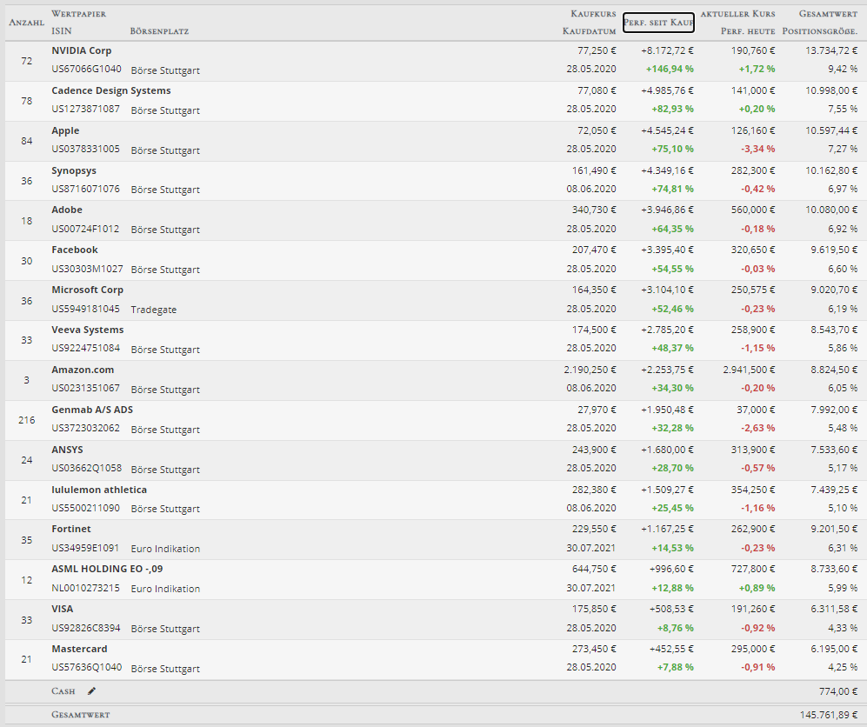
Task: Click Mastercard's total value 6.195,00 €
Action: pyautogui.click(x=834, y=649)
